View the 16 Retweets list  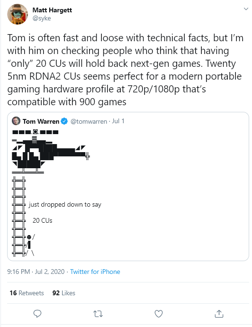27,293
